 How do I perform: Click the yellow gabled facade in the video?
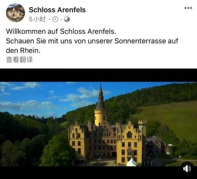(129, 143)
